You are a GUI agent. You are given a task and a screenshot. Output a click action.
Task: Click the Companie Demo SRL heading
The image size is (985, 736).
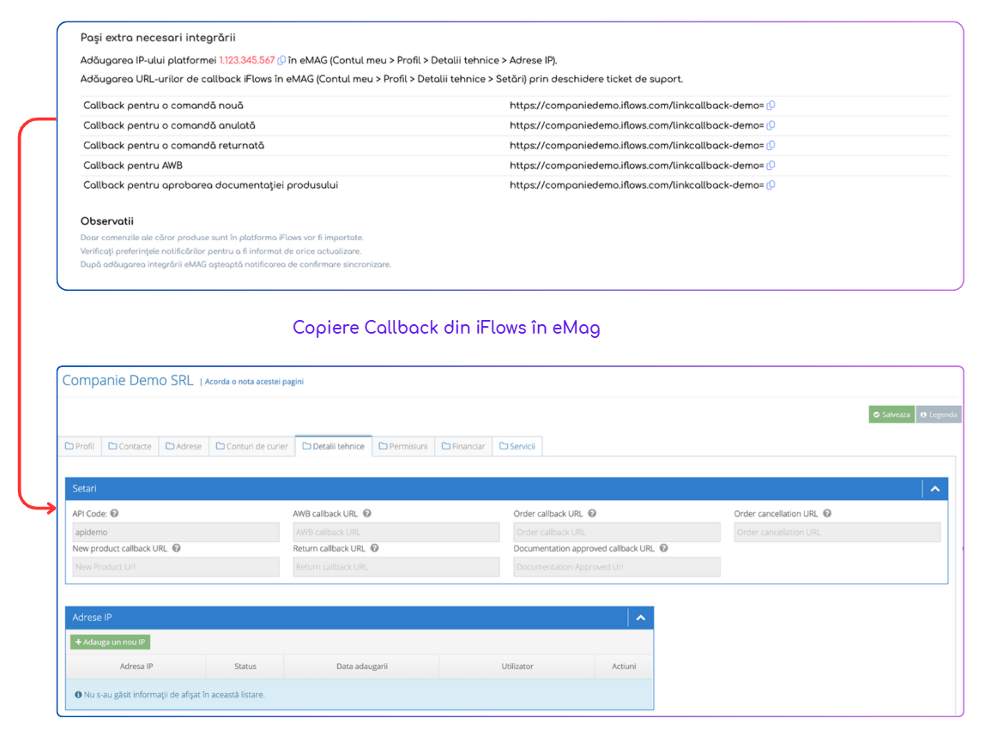tap(128, 381)
